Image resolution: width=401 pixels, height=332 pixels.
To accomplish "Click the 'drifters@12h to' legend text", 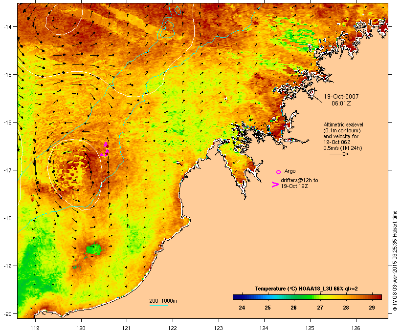I will pos(299,180).
